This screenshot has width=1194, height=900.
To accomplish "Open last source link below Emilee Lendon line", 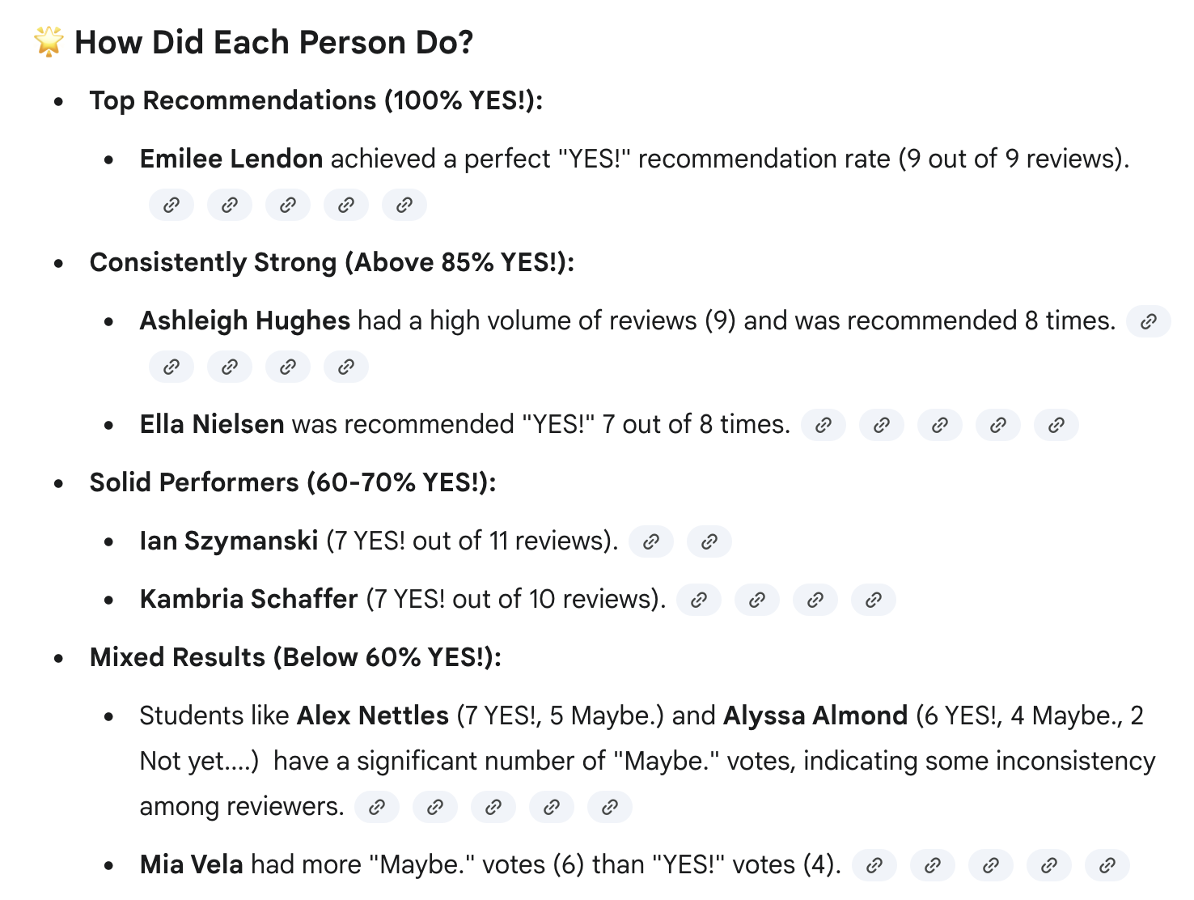I will [404, 205].
